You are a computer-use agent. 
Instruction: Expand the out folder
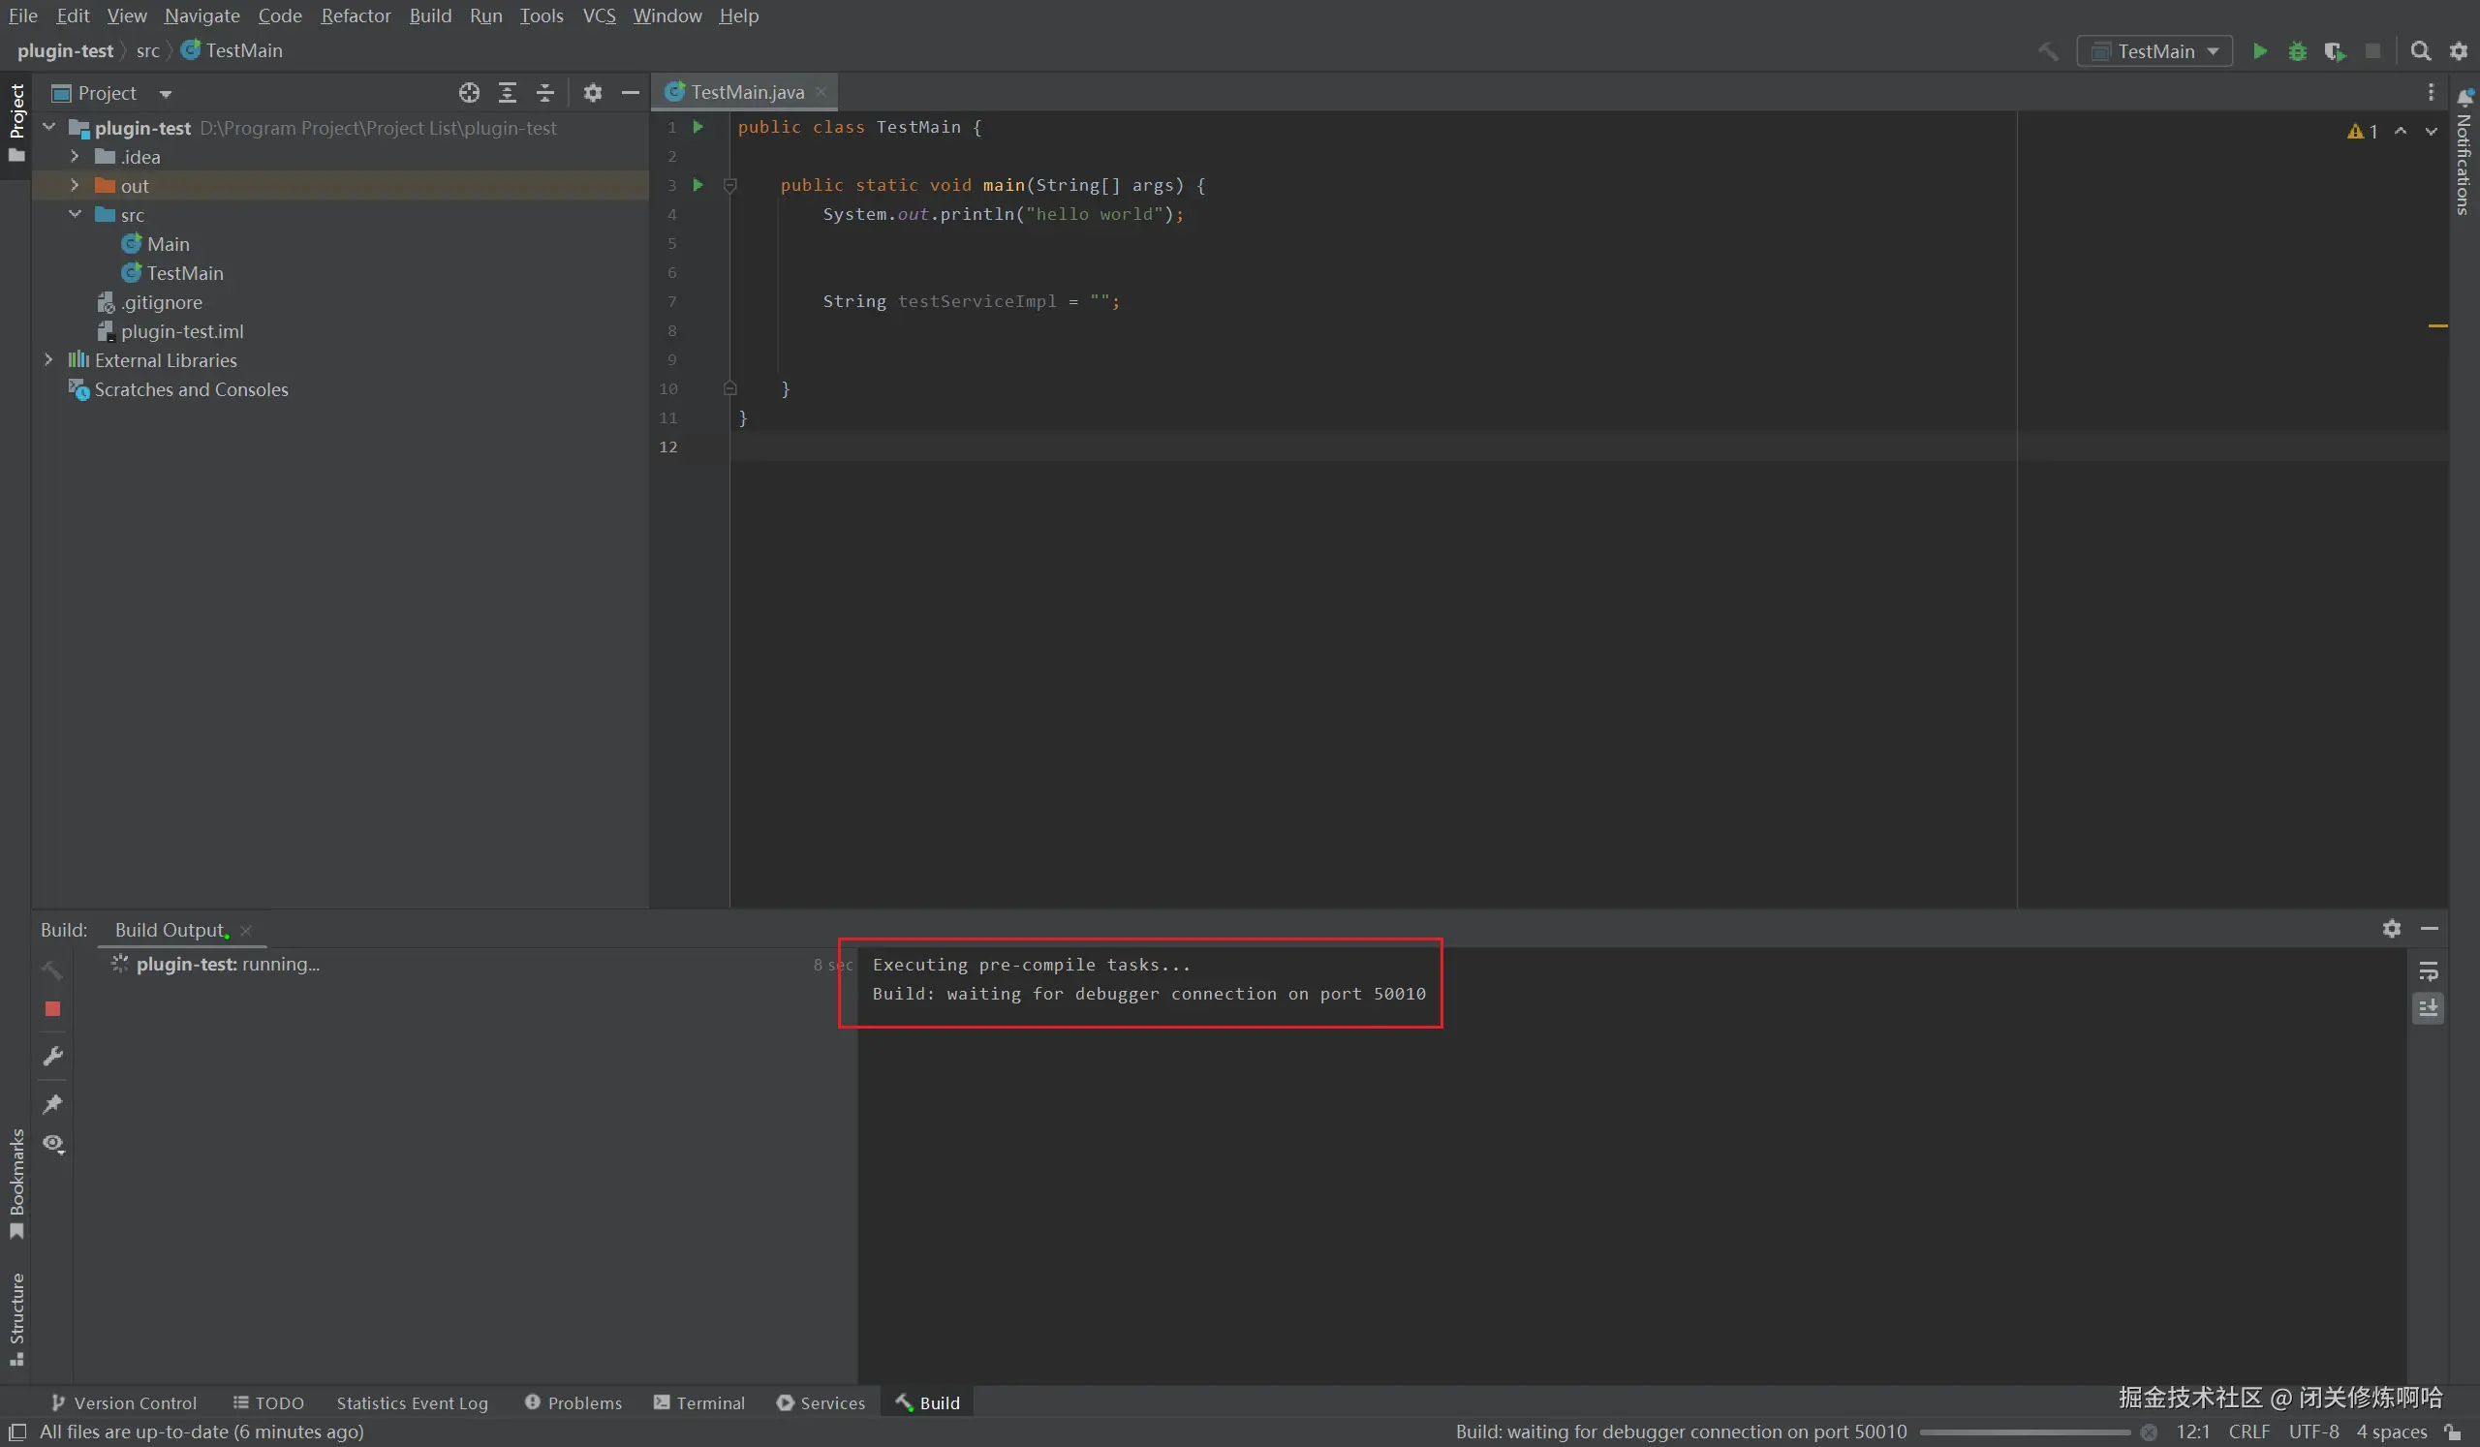[75, 186]
